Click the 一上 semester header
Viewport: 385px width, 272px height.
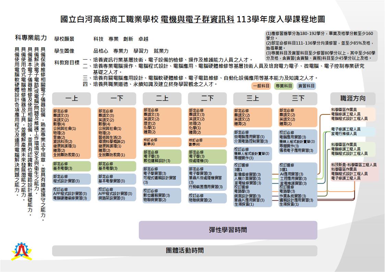point(71,99)
